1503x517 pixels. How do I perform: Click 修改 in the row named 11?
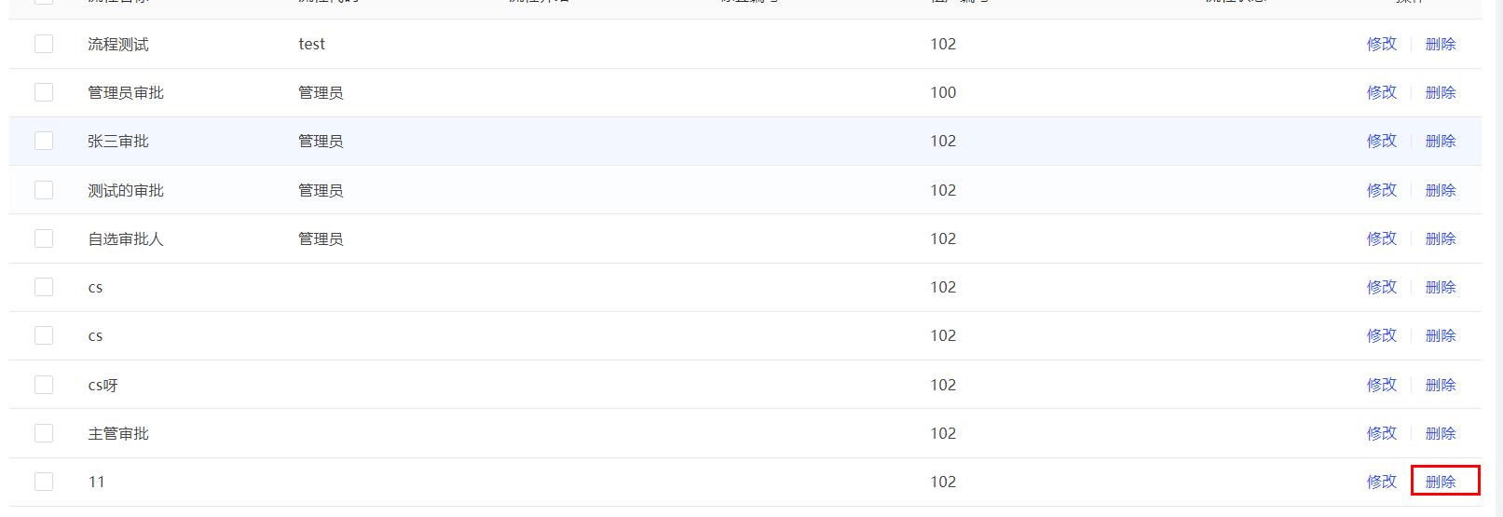1382,482
